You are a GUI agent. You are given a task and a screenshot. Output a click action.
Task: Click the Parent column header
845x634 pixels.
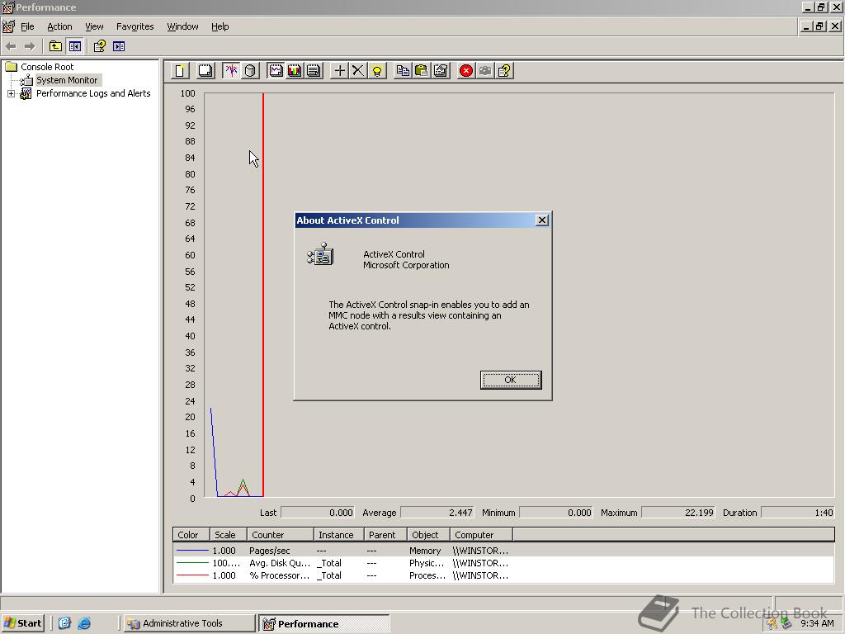[385, 535]
